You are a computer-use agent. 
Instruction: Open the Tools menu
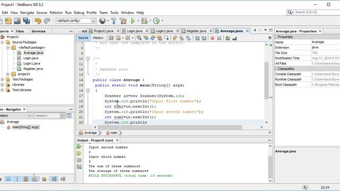click(x=114, y=13)
